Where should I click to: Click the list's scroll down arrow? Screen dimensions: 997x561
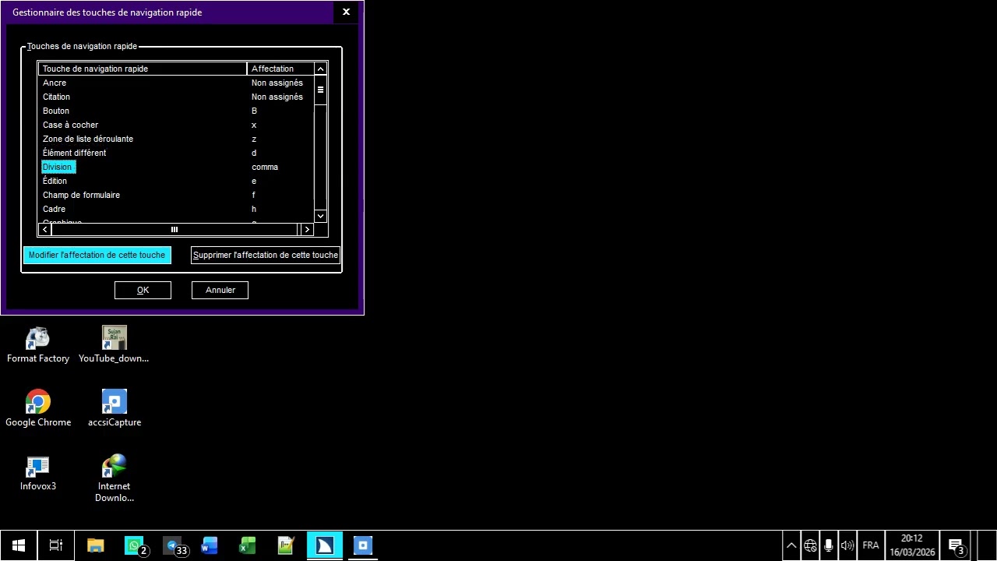(320, 216)
